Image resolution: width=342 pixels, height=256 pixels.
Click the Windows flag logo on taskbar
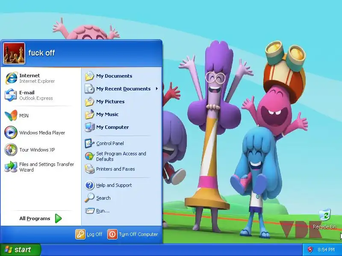click(x=8, y=250)
